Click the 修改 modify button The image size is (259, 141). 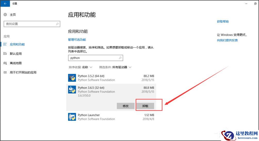(x=126, y=106)
